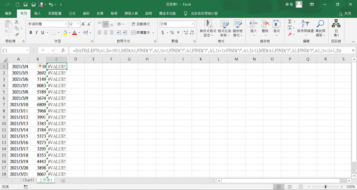
Task: Switch to the 資料 (Data) tab
Action: pos(86,13)
